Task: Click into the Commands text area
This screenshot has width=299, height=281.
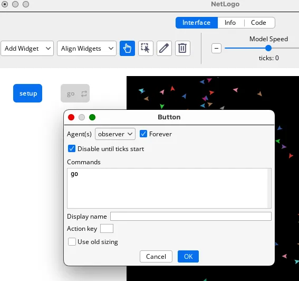Action: point(167,189)
